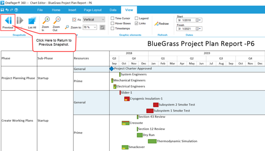Screen dimensions: 265x151
Task: Select the System Engineers task marker
Action: [x=120, y=74]
